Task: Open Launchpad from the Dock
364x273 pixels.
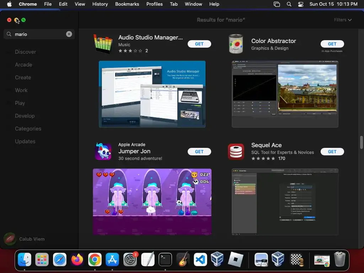Action: (x=42, y=259)
